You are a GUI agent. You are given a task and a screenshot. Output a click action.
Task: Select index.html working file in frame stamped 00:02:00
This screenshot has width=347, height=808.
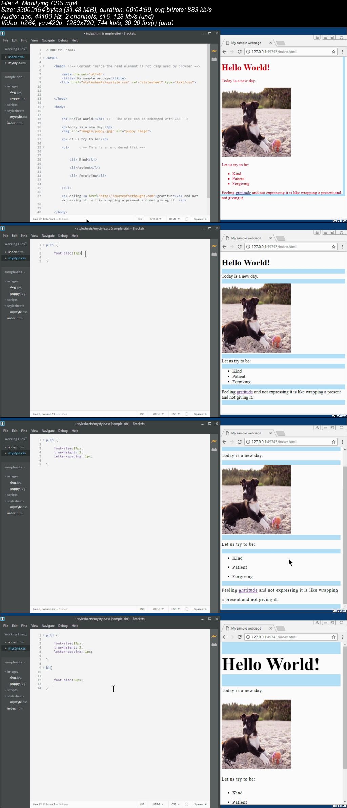(x=16, y=252)
